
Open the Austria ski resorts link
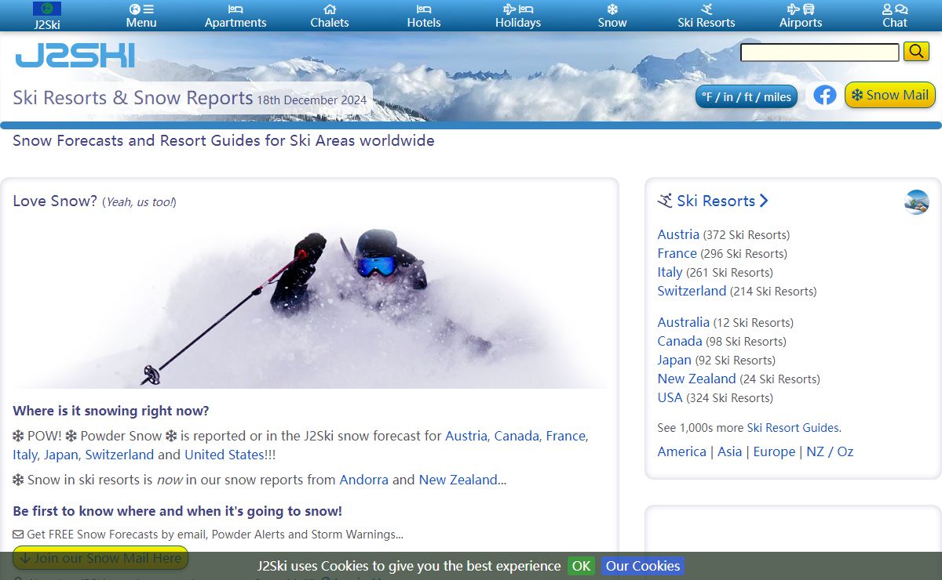click(x=678, y=234)
